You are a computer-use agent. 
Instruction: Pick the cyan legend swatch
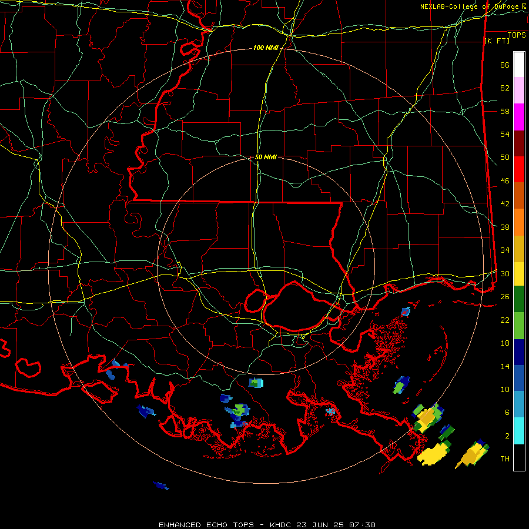519,431
